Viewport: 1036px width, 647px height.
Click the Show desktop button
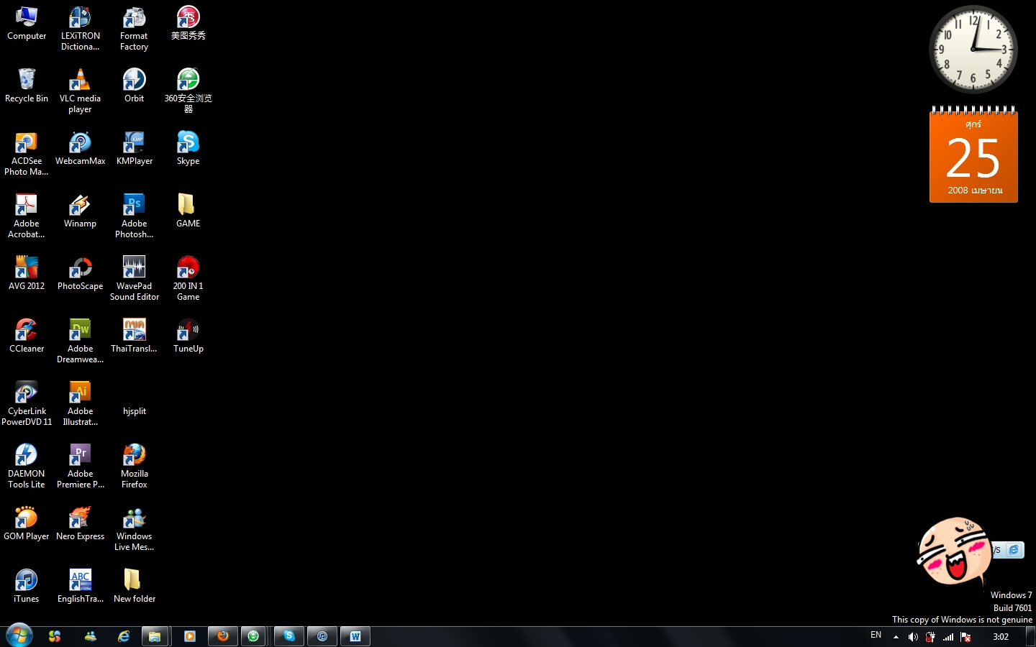click(x=1031, y=636)
